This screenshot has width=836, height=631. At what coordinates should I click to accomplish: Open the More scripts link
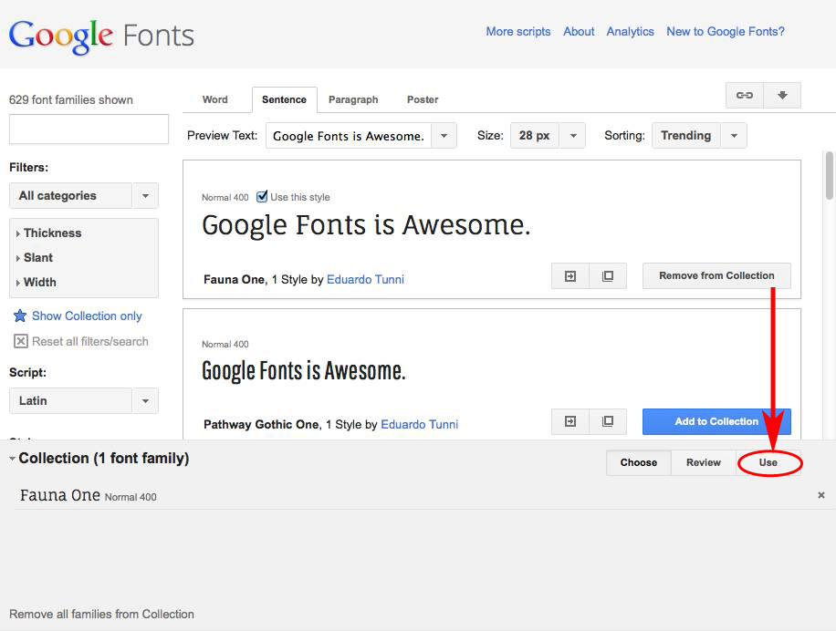click(x=518, y=31)
